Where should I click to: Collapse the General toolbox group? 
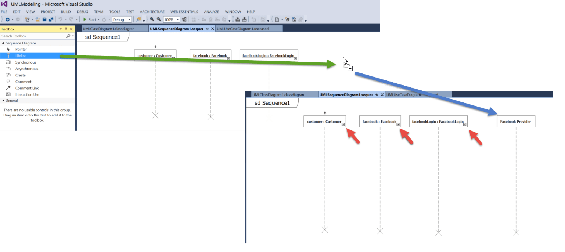3,101
